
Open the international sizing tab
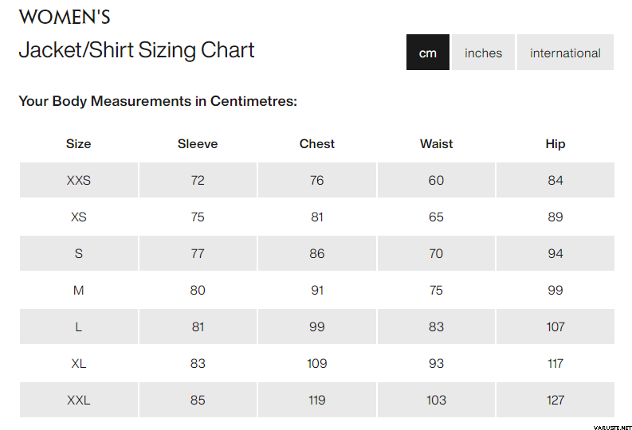[x=565, y=53]
